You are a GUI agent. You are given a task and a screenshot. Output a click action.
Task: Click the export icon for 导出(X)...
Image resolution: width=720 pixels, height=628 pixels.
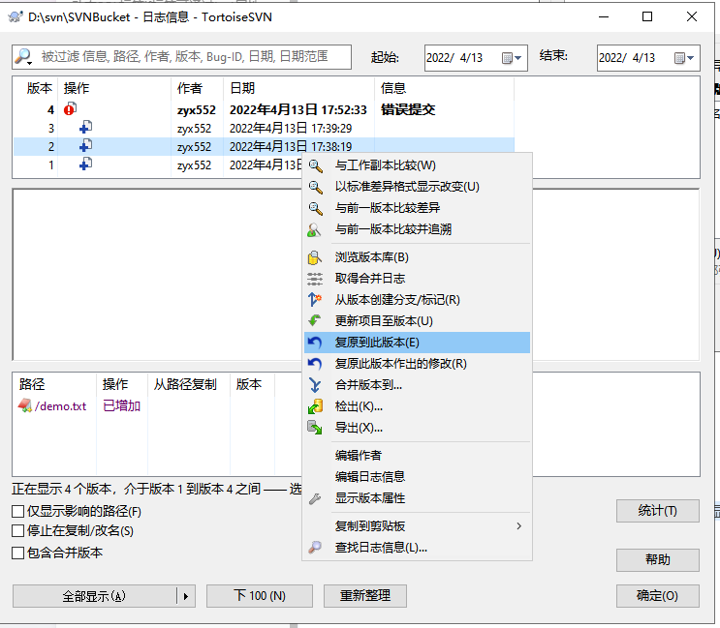pyautogui.click(x=315, y=428)
